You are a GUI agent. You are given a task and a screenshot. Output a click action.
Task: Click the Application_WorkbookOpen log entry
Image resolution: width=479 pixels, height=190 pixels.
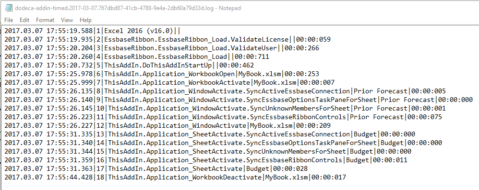pyautogui.click(x=162, y=74)
